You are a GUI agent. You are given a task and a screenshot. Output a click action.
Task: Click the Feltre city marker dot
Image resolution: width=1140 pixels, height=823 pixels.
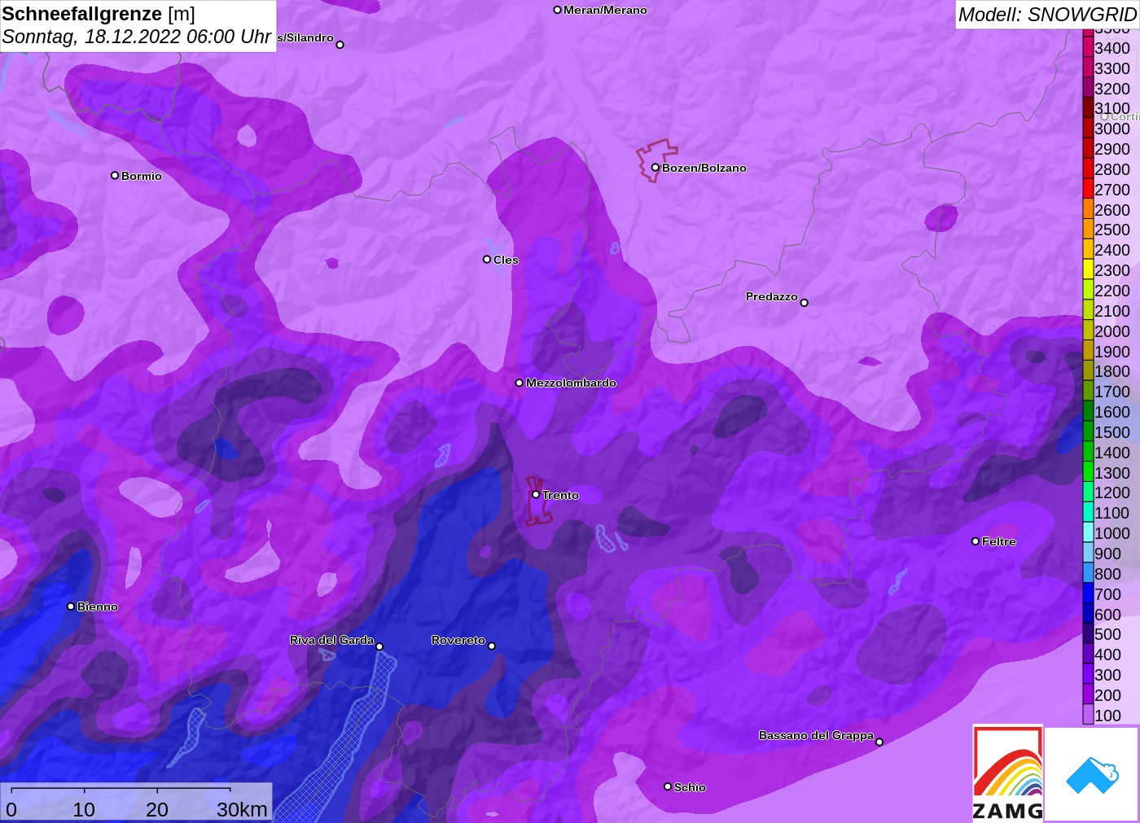tap(976, 541)
